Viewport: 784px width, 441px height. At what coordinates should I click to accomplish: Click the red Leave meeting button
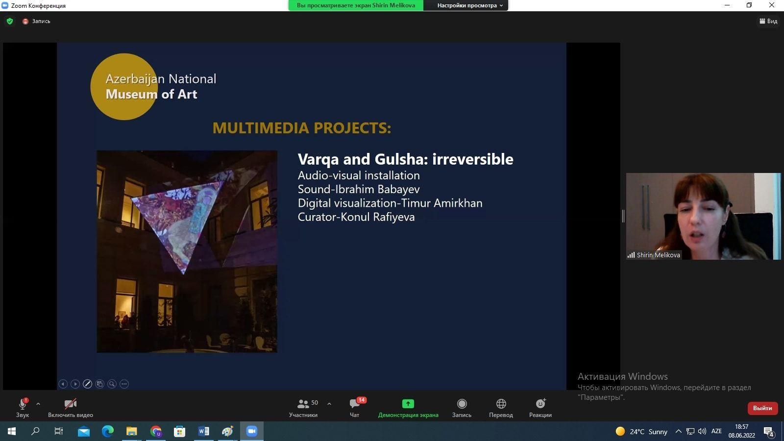[x=762, y=408]
